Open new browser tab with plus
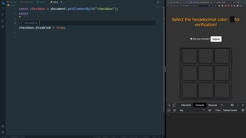 238,2
